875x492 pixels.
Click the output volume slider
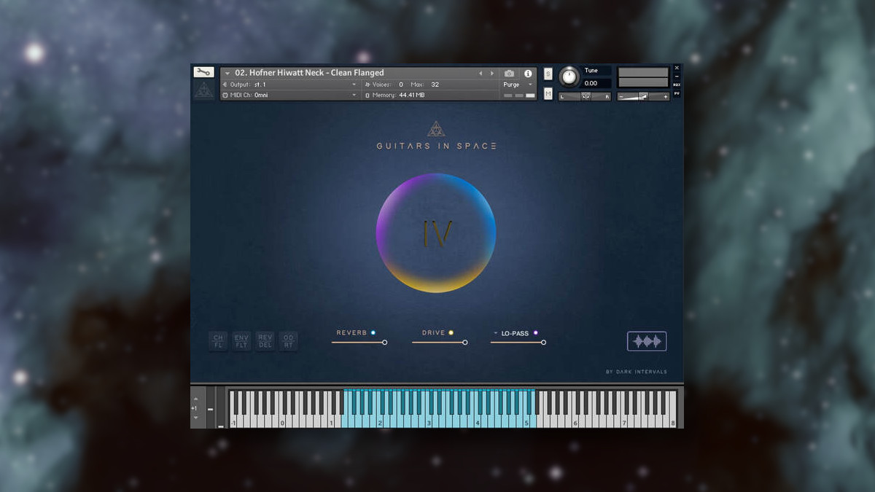point(643,96)
